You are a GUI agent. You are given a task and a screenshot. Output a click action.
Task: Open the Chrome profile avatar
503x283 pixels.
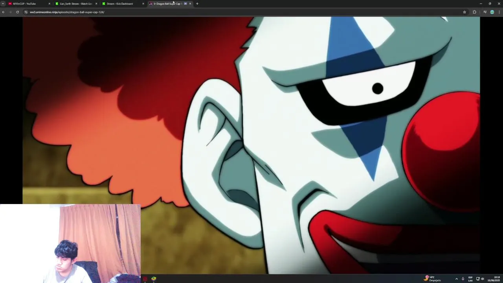(492, 12)
